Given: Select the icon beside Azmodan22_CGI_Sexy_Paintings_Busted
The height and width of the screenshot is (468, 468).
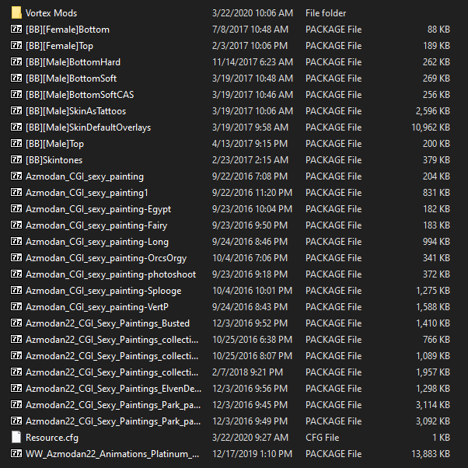Looking at the screenshot, I should (x=16, y=323).
